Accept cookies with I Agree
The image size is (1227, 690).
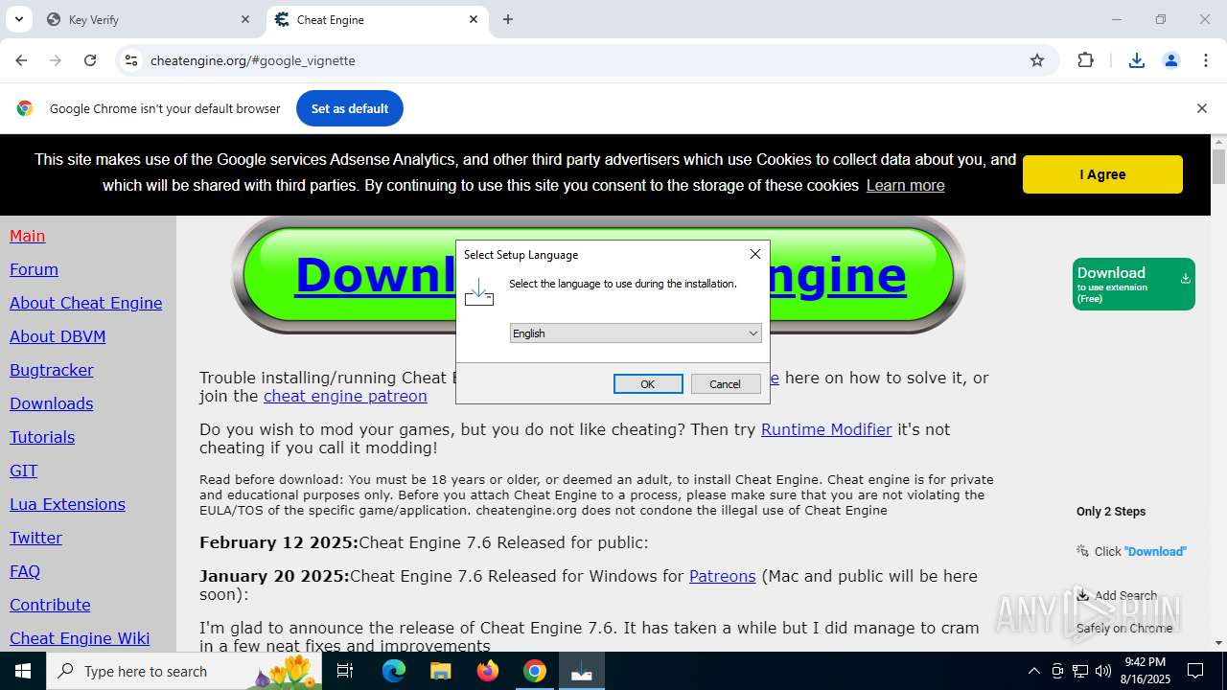1102,174
